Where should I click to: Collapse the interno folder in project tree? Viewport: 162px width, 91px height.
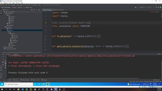[x=9, y=34]
